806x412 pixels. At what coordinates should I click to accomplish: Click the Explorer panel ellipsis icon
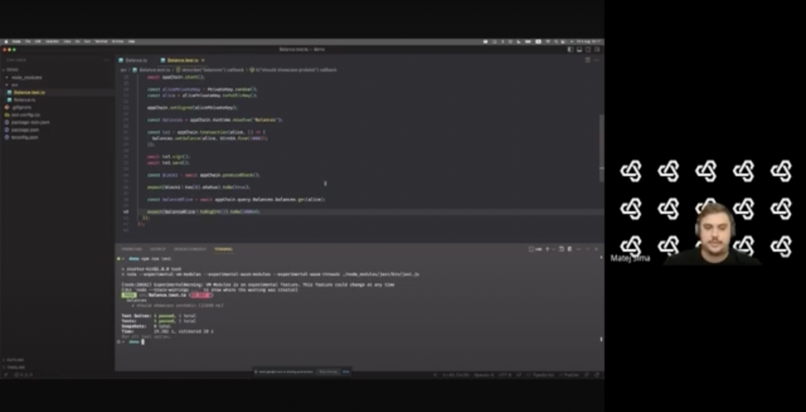pyautogui.click(x=108, y=60)
